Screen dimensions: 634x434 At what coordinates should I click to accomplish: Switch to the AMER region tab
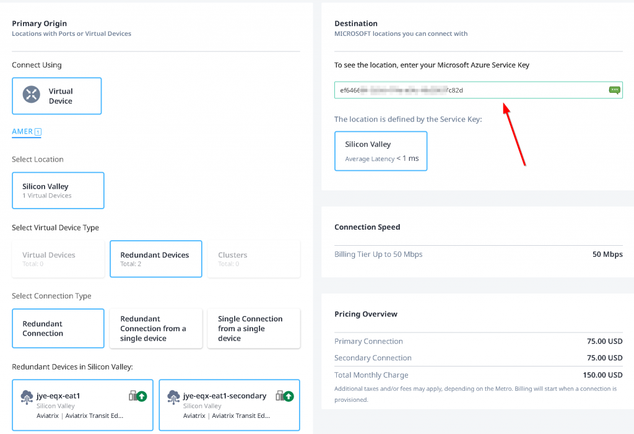coord(22,131)
